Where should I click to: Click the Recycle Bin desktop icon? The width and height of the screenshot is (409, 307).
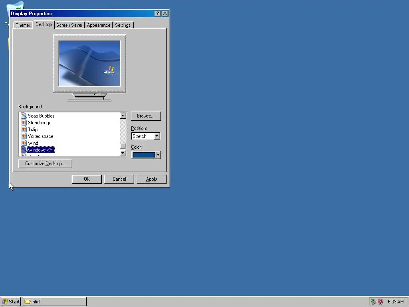[15, 5]
